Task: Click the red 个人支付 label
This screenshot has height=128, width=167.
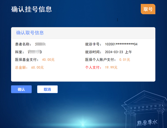Action: (x=93, y=67)
